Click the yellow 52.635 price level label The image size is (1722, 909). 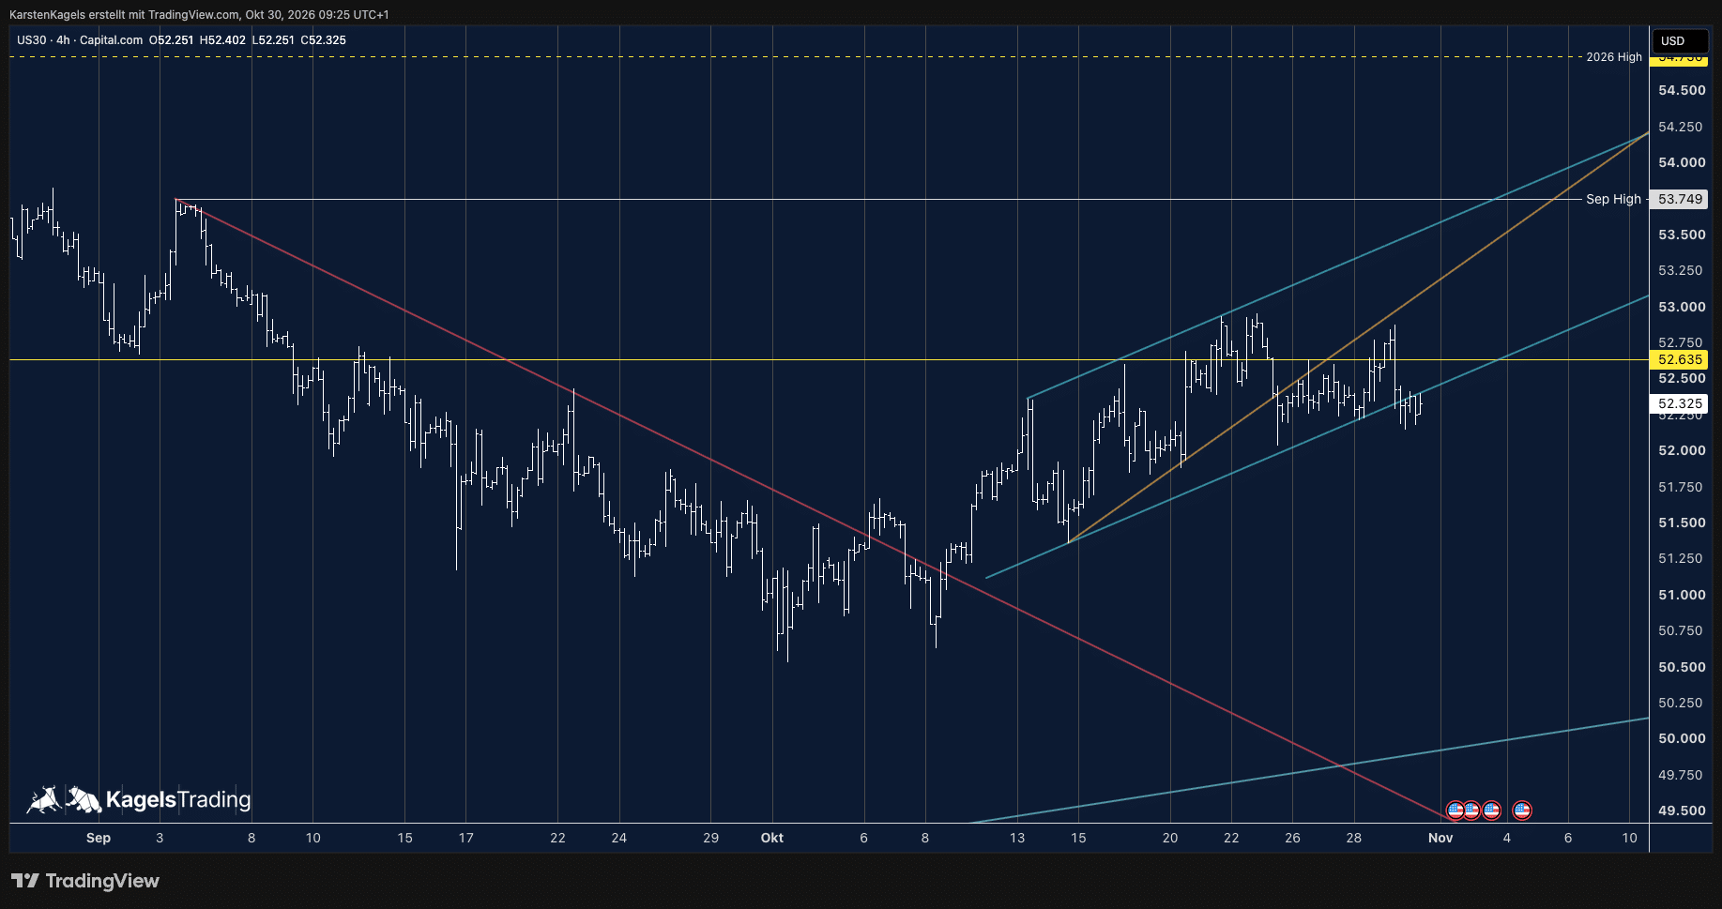click(x=1680, y=359)
